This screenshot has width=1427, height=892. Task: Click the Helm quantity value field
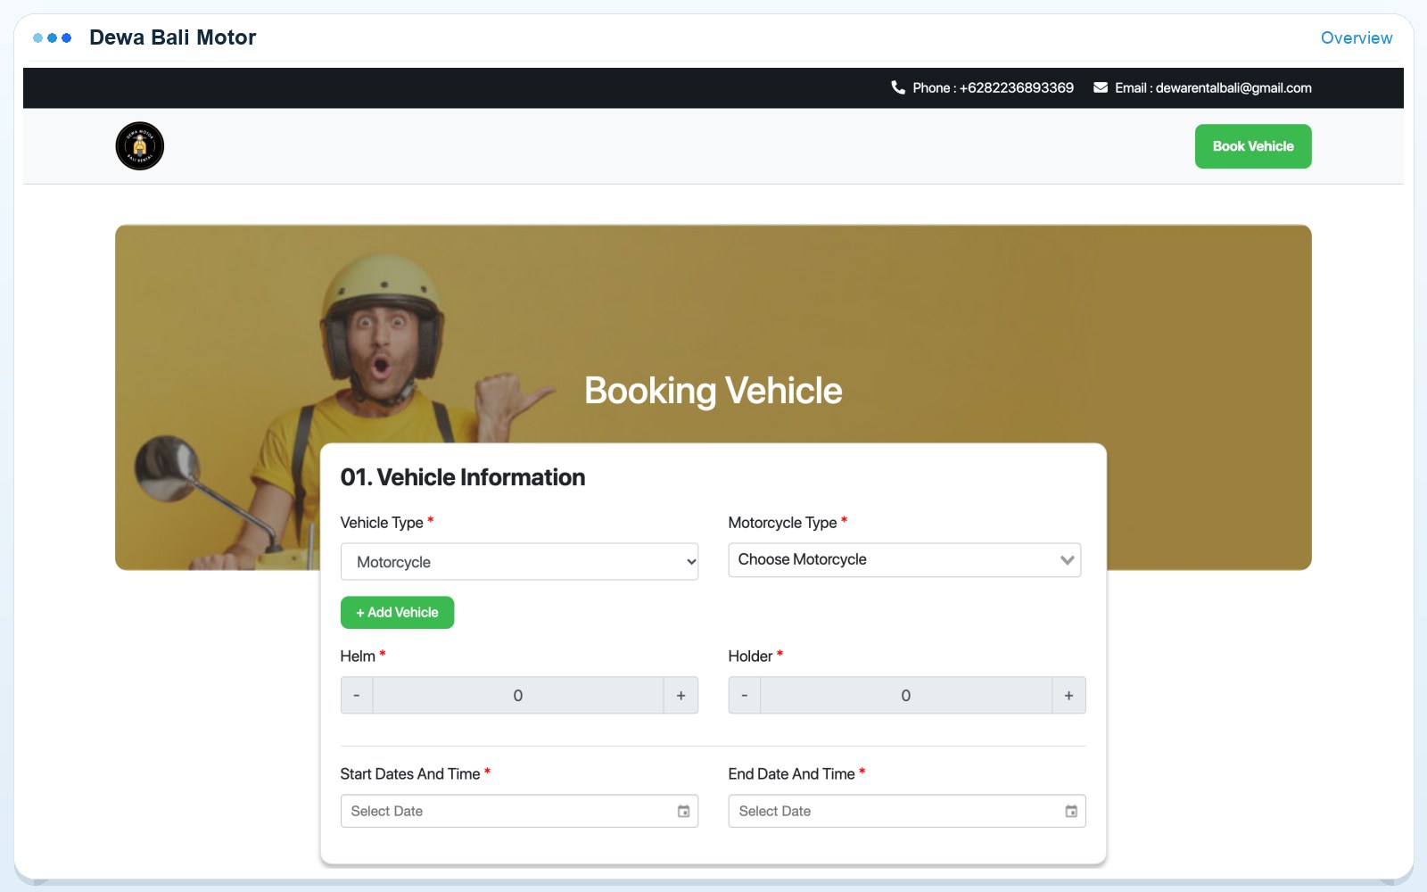coord(518,696)
